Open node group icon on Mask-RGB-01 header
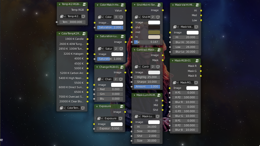Image resolution: width=260 pixels, height=146 pixels. [197, 60]
